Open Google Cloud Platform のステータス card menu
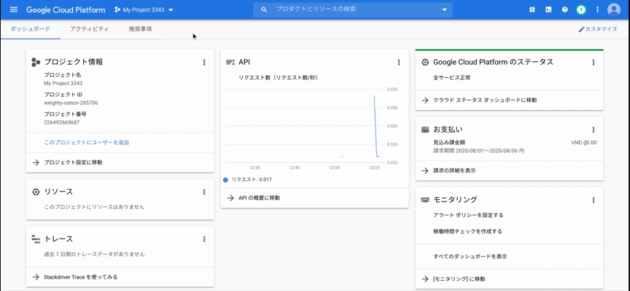This screenshot has height=291, width=630. [594, 62]
